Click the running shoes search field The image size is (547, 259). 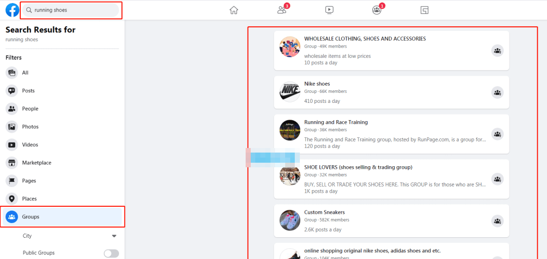[71, 10]
